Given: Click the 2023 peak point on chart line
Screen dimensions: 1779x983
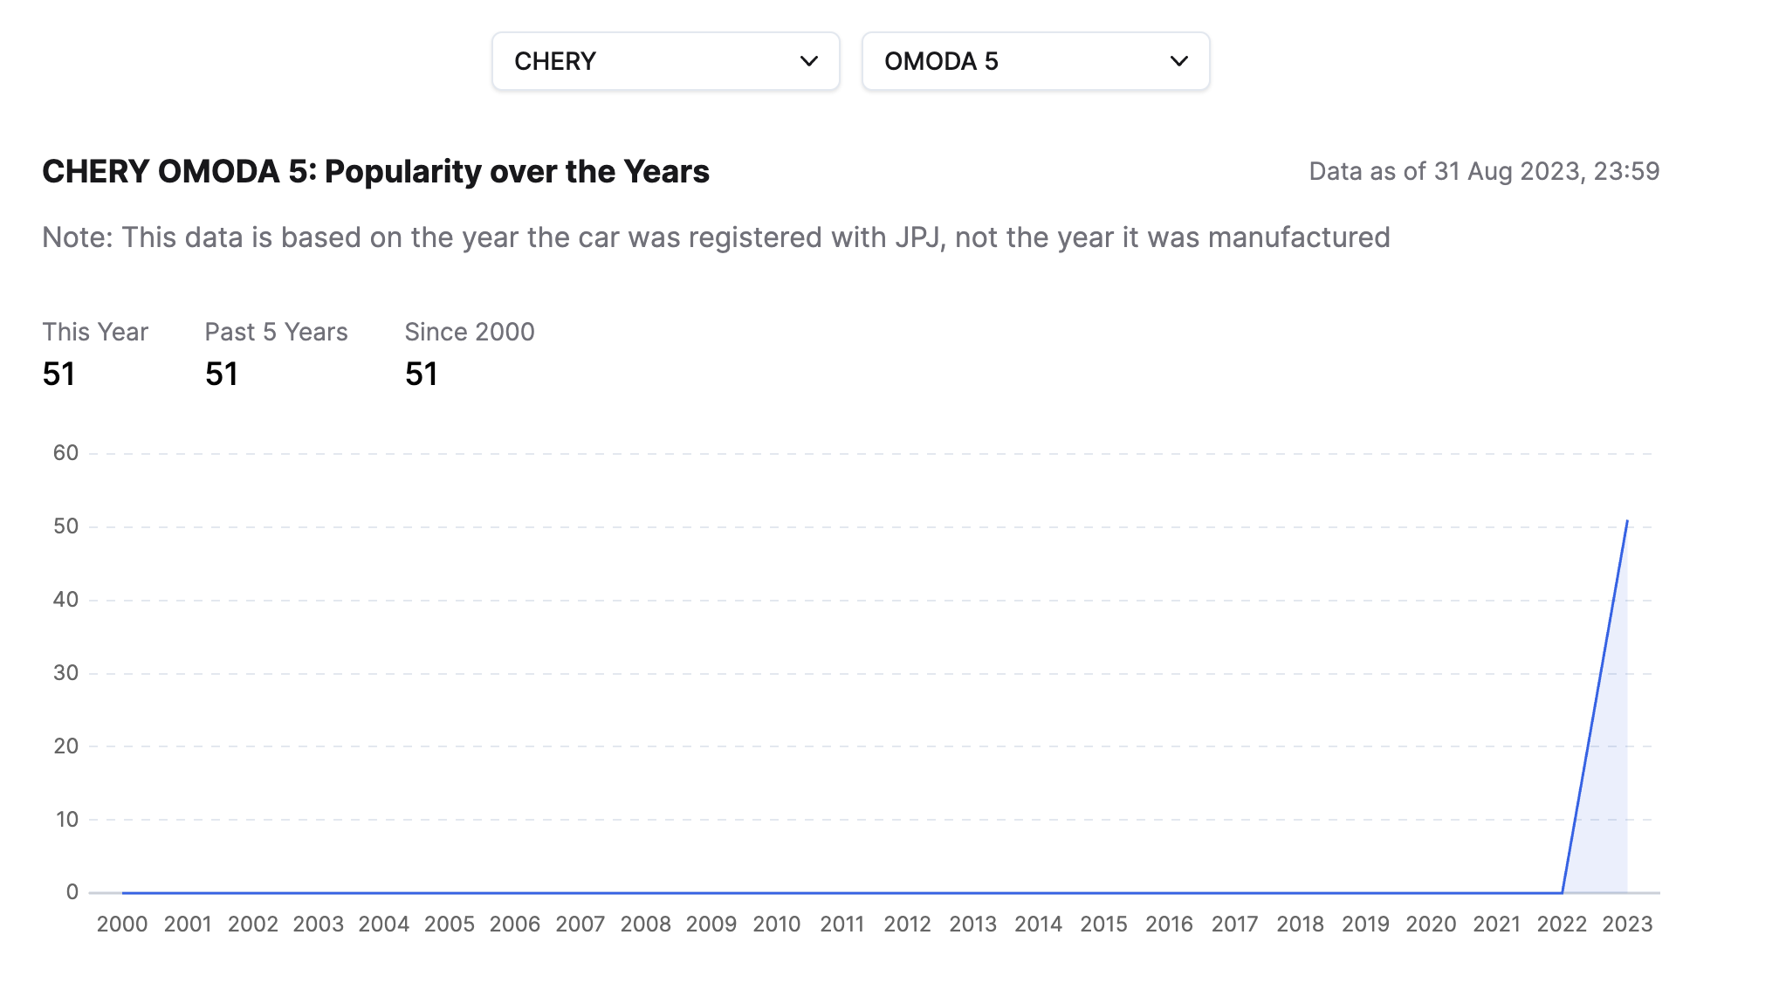Looking at the screenshot, I should [1627, 521].
